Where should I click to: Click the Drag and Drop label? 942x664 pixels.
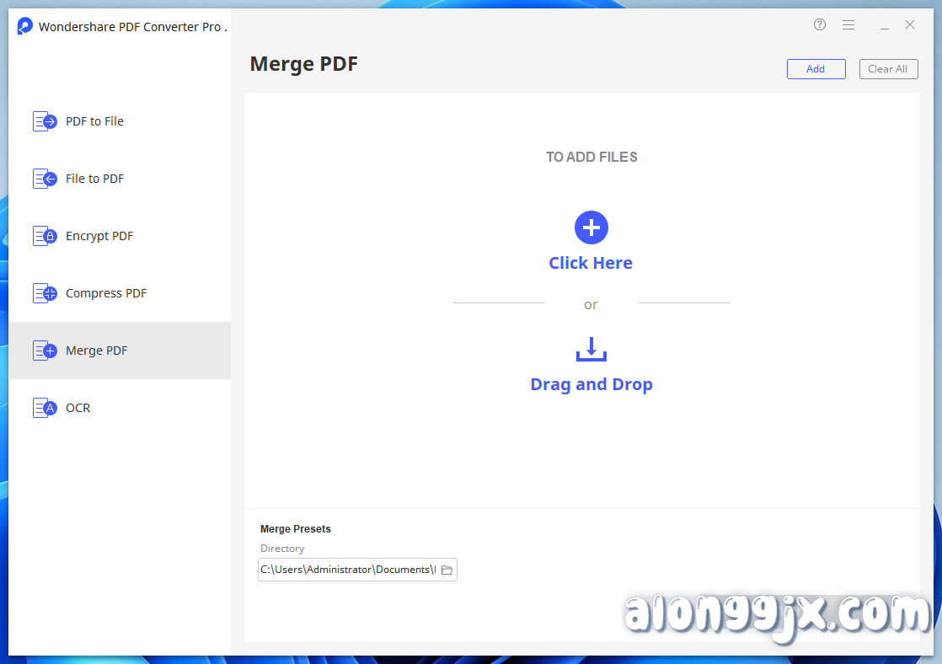[591, 383]
